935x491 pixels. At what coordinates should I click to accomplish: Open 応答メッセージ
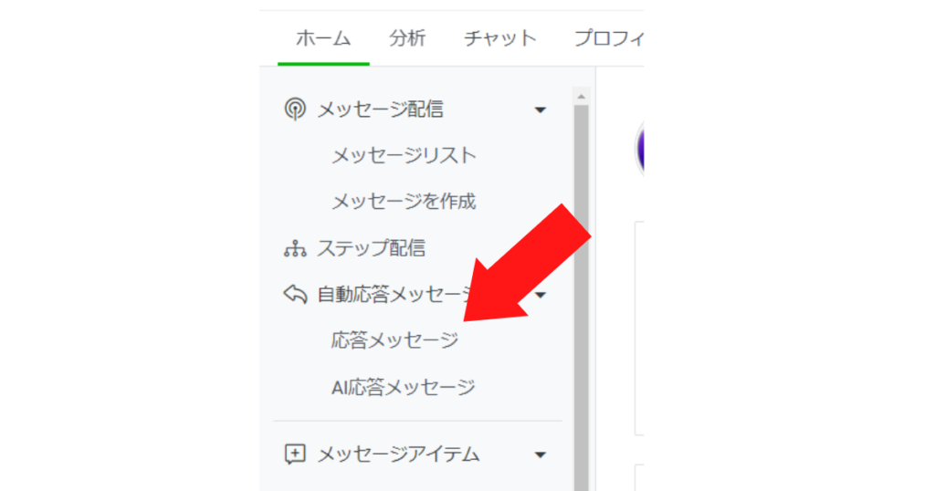click(394, 340)
